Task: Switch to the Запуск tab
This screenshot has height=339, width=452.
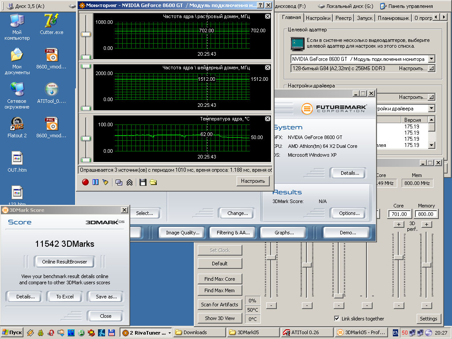Action: pyautogui.click(x=365, y=18)
